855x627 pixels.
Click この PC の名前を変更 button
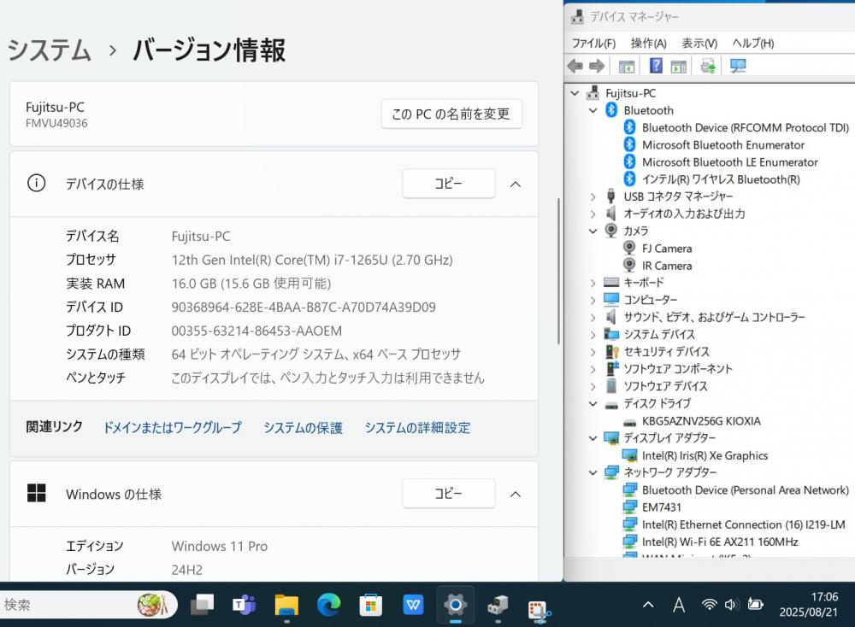tap(451, 114)
